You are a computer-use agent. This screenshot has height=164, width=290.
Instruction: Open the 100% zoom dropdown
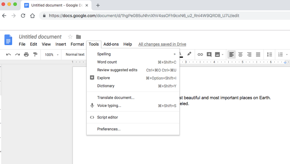[51, 55]
